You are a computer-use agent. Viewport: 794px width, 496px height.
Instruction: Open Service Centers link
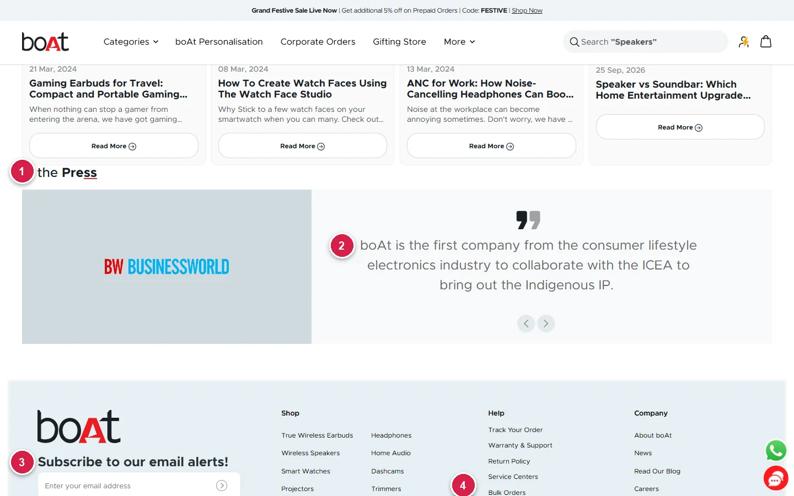click(513, 477)
